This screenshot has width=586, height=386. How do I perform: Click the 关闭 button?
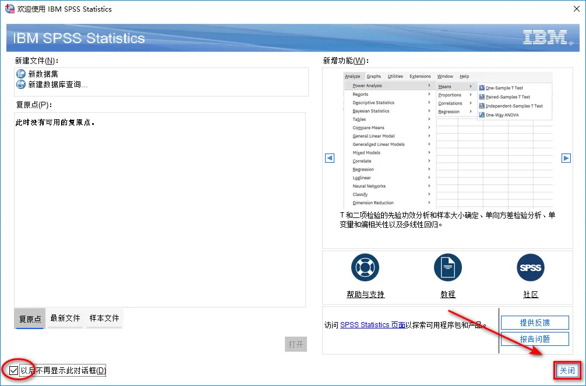tap(567, 370)
